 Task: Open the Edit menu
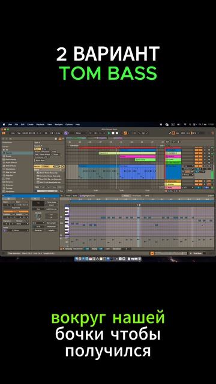pyautogui.click(x=23, y=124)
